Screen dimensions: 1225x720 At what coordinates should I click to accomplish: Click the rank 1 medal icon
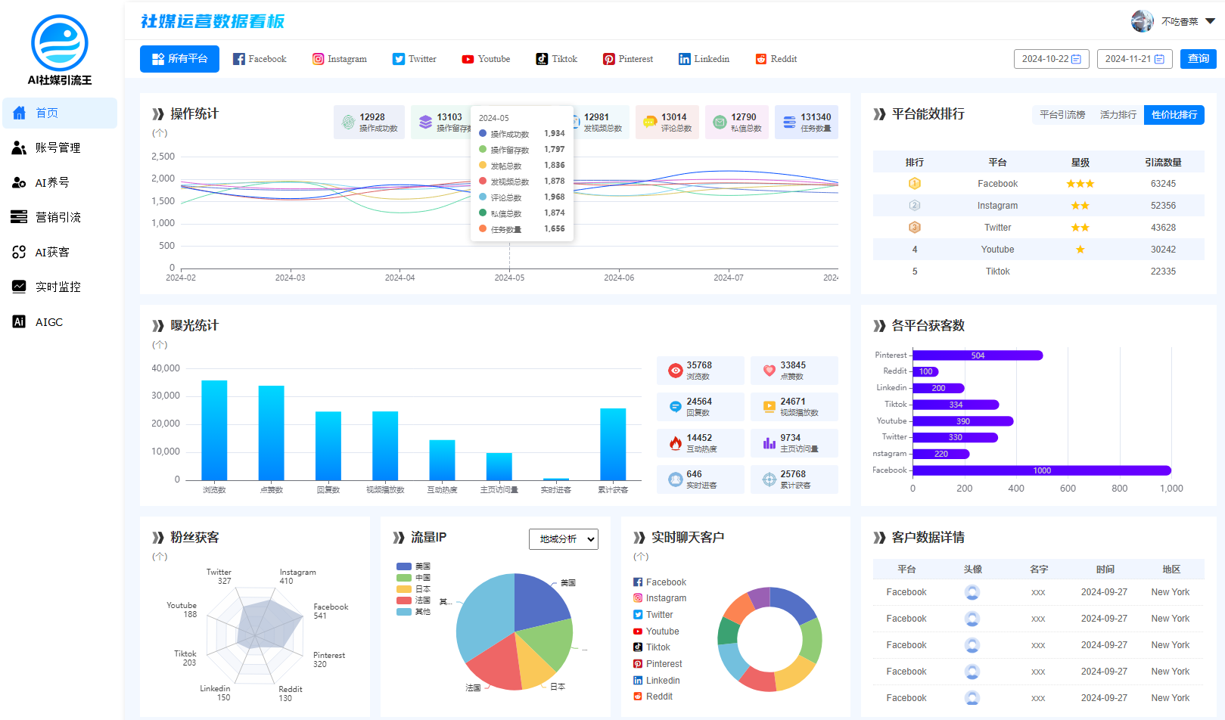pos(915,184)
